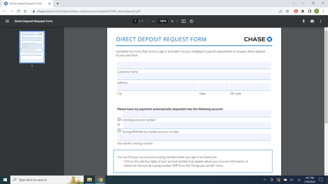
Task: Toggle the bookmark star for this page
Action: [287, 11]
